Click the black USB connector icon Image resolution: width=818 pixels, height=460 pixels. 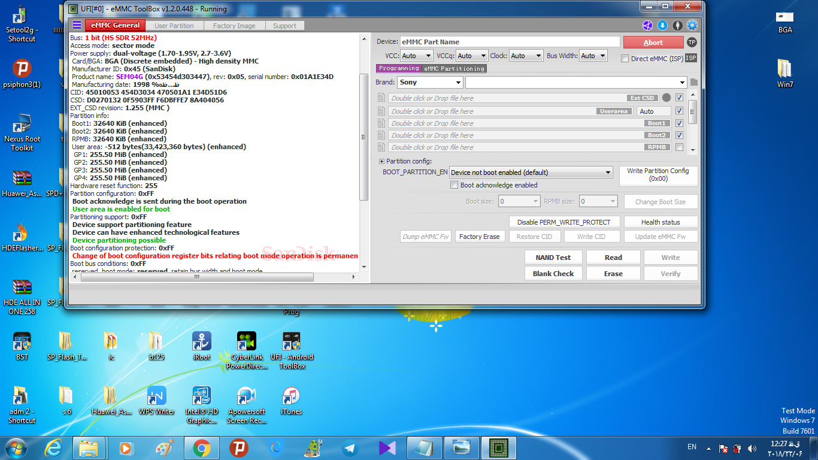tap(677, 25)
